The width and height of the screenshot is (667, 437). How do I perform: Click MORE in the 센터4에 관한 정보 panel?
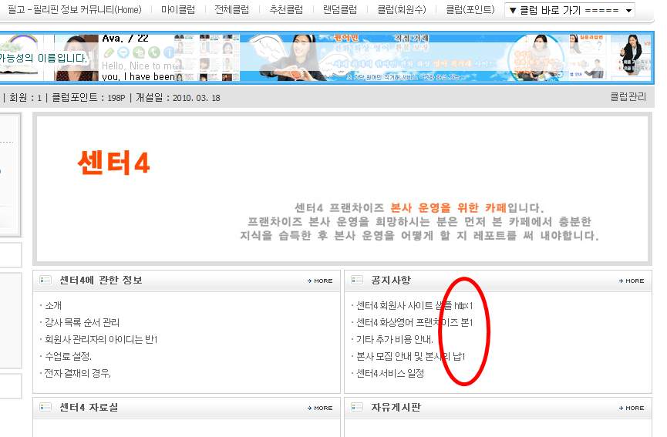click(x=320, y=281)
